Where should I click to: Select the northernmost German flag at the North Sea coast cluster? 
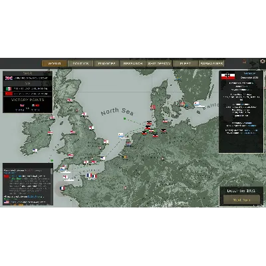150,122
